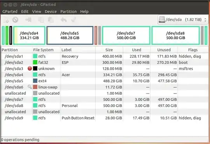Click the Resize/Move toolbar icon
210x144 pixels.
[x=28, y=20]
